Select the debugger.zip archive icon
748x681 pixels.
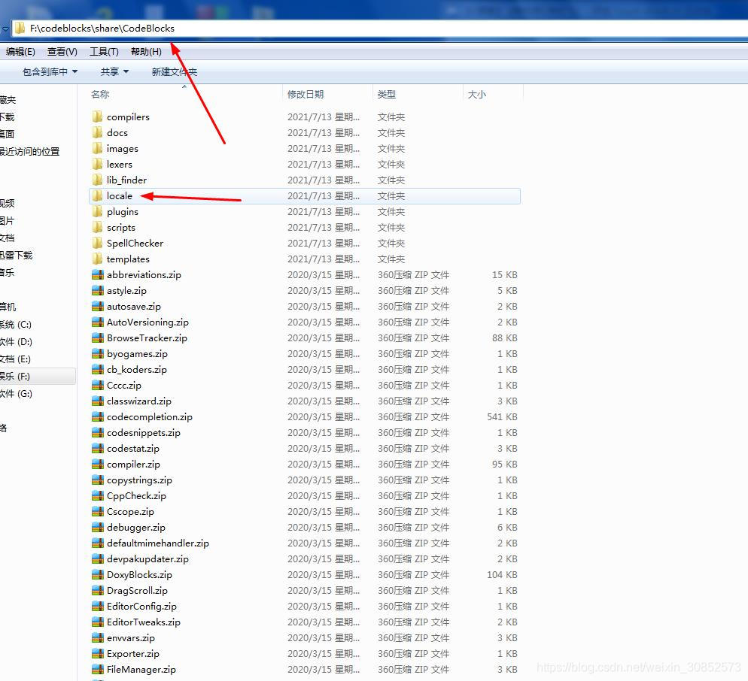(97, 528)
